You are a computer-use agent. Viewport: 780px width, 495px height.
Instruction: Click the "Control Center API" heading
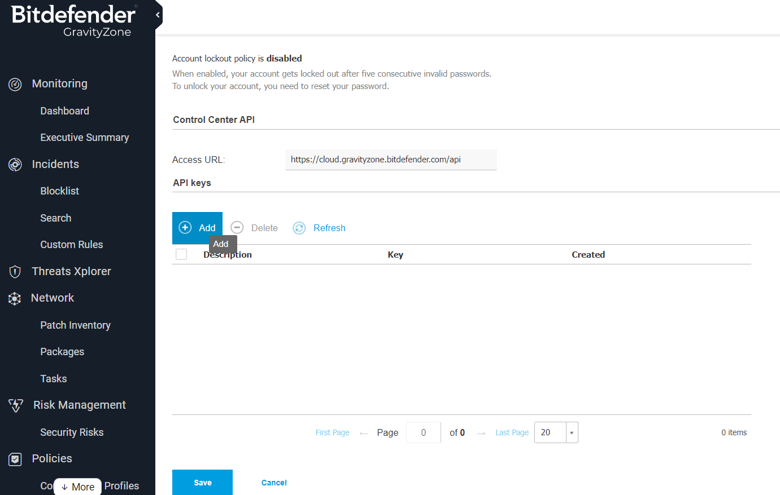coord(214,120)
